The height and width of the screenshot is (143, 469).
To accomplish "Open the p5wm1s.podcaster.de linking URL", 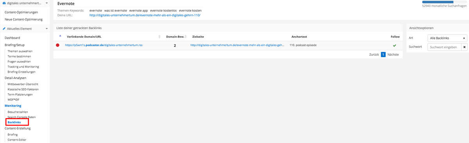I will [104, 45].
